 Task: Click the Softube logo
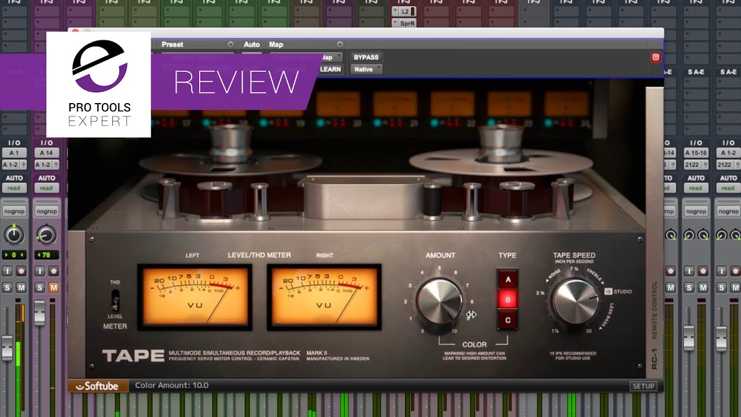(x=98, y=386)
